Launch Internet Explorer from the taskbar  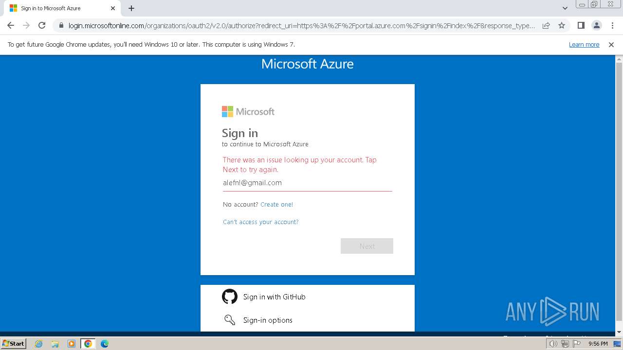click(x=38, y=344)
